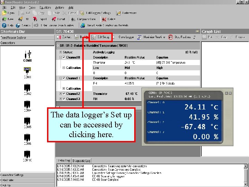Open Preferences from the toolbar icon
The width and height of the screenshot is (249, 187).
tap(119, 13)
